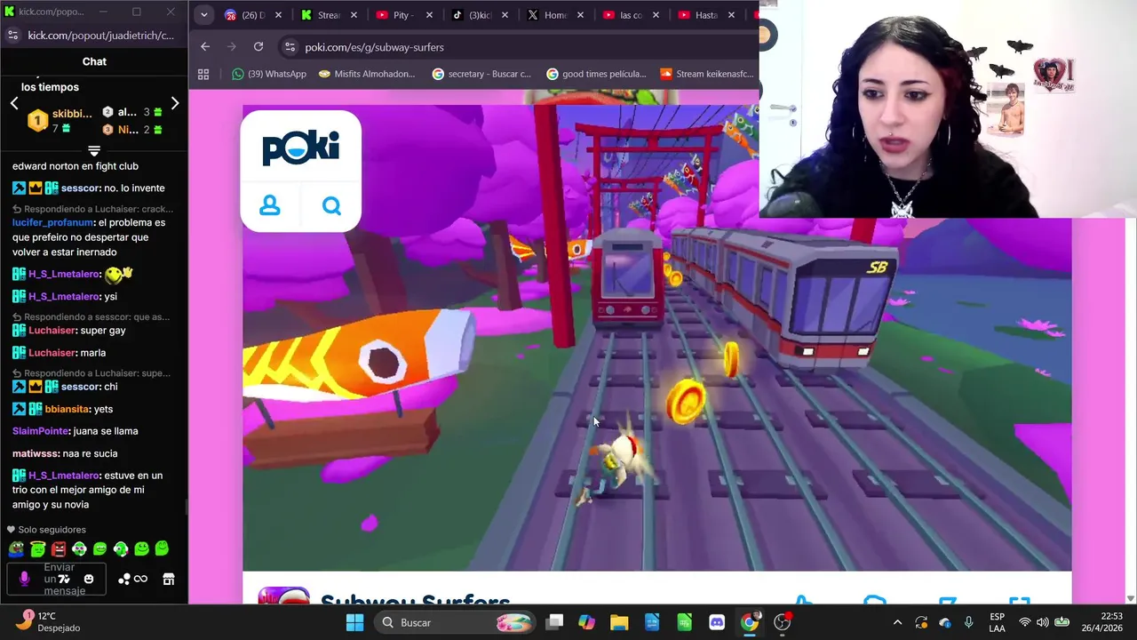
Task: Switch to the '(26) D' browser tab
Action: click(253, 15)
